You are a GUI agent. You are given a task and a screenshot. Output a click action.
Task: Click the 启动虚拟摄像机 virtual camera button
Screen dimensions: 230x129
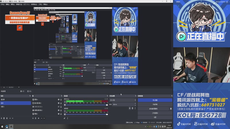click(x=154, y=109)
